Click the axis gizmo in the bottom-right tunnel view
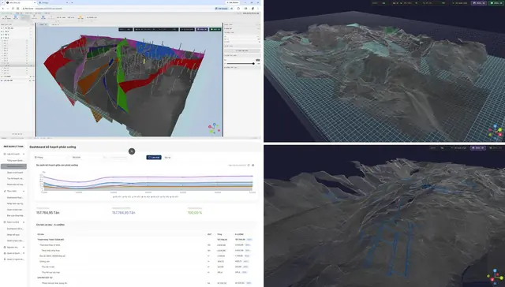This screenshot has width=505, height=287. [x=496, y=278]
